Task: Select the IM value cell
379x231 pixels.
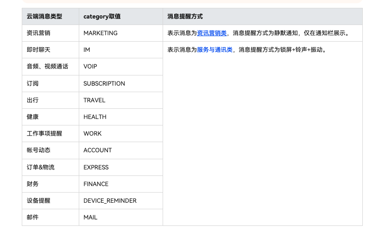Action: click(121, 50)
